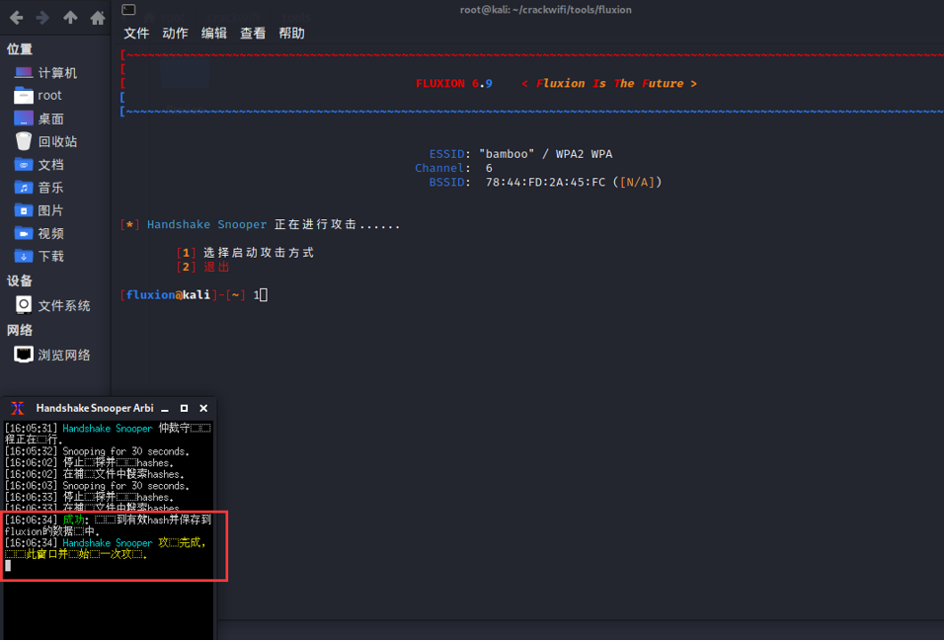Click the Snooping for 30 seconds line at 16:05:32

pyautogui.click(x=97, y=451)
